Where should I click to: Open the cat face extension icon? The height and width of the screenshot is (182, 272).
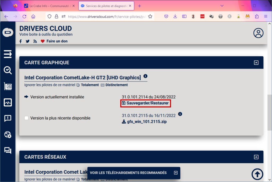[248, 16]
